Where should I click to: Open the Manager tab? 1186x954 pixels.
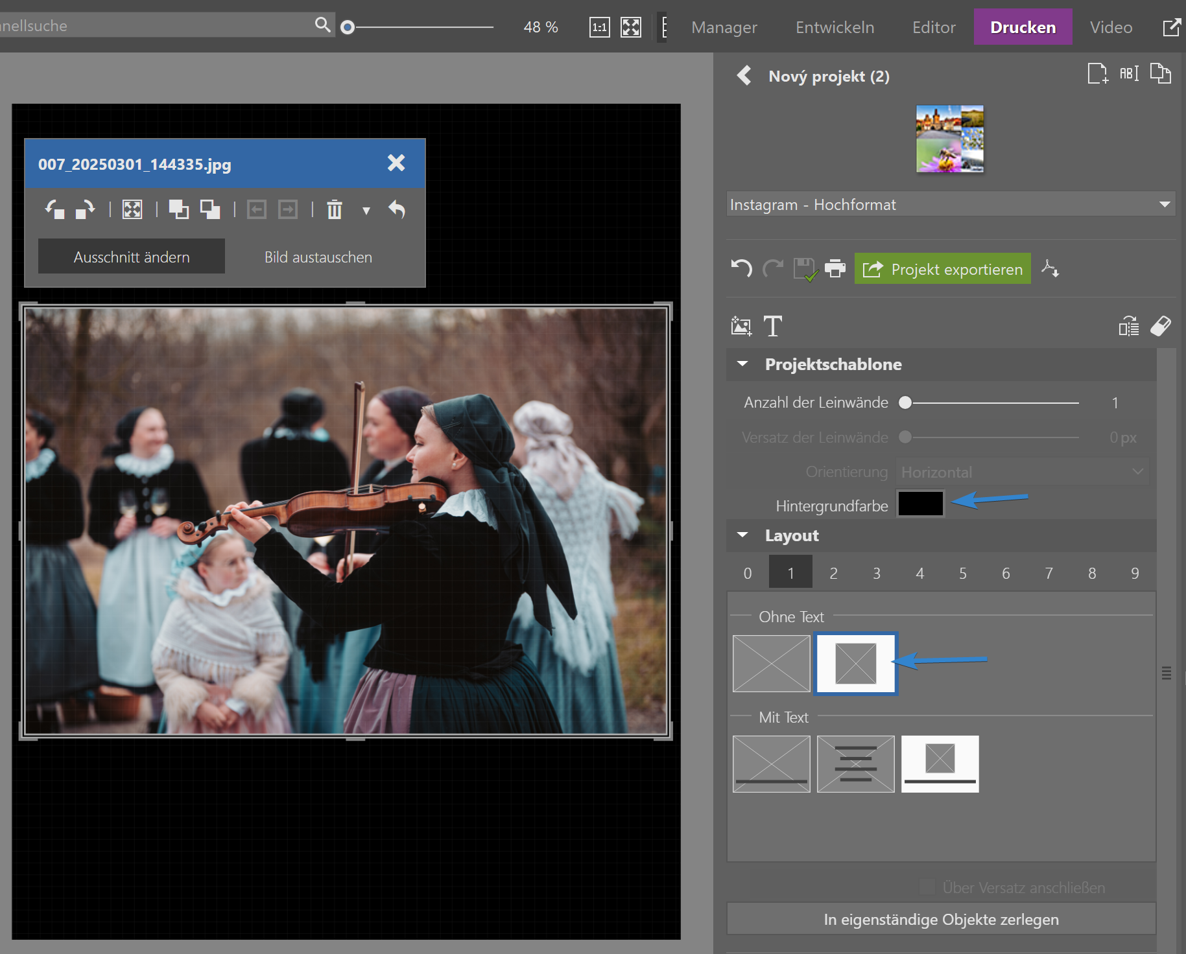(724, 27)
